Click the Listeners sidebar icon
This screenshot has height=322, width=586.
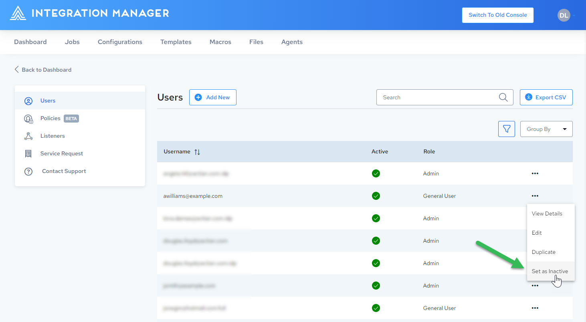pyautogui.click(x=28, y=136)
